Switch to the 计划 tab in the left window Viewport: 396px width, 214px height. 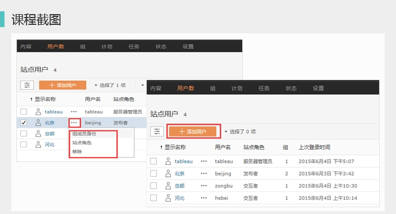(106, 46)
